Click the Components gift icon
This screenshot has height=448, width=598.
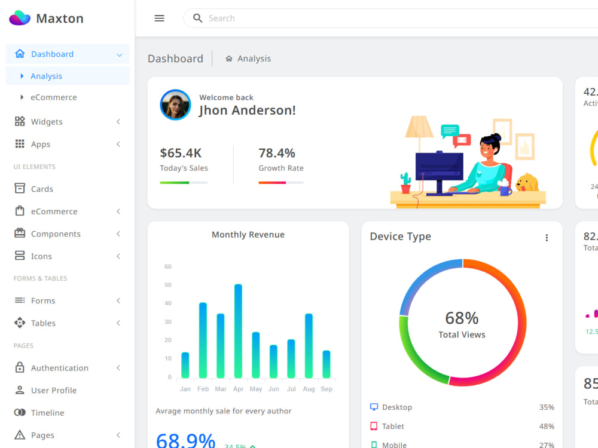20,233
